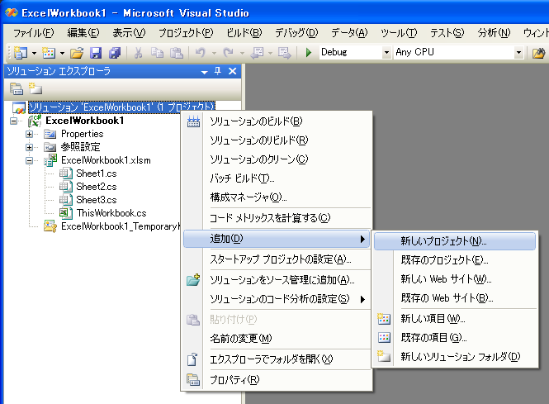Screen dimensions: 549x404
Task: Click the Paste clipboard toolbar icon
Action: [x=177, y=53]
